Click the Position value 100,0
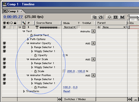This screenshot has height=102, width=139. coord(67,87)
